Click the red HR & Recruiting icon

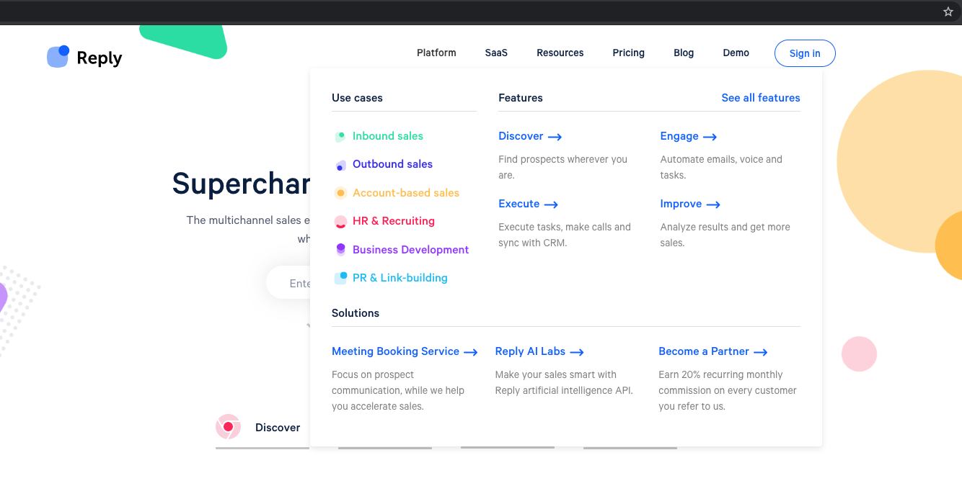340,222
